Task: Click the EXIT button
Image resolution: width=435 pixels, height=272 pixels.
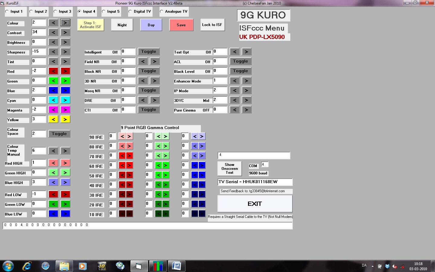Action: (x=255, y=204)
